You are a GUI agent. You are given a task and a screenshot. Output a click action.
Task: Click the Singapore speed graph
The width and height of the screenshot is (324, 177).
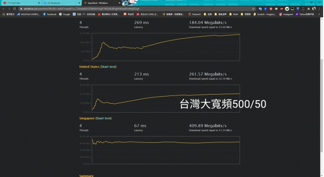(x=166, y=150)
